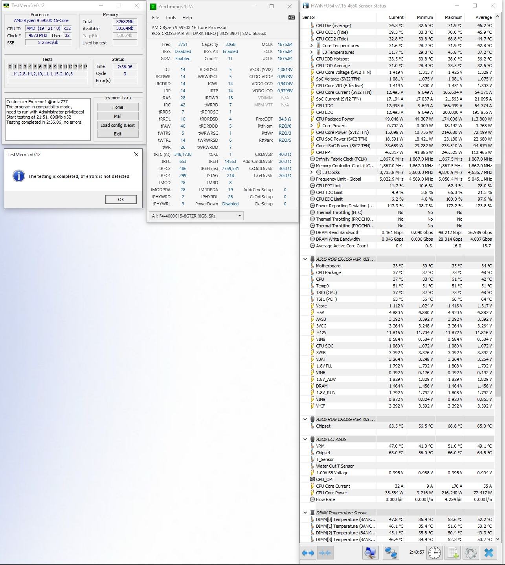Click the Minimum column header in HWiNFO
This screenshot has height=565, width=505.
click(421, 17)
